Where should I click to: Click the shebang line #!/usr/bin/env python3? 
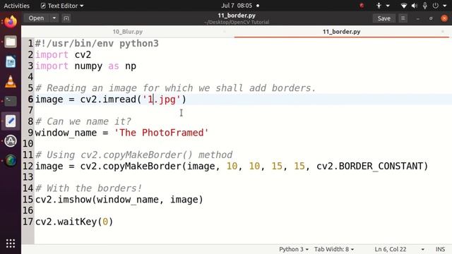coord(97,44)
